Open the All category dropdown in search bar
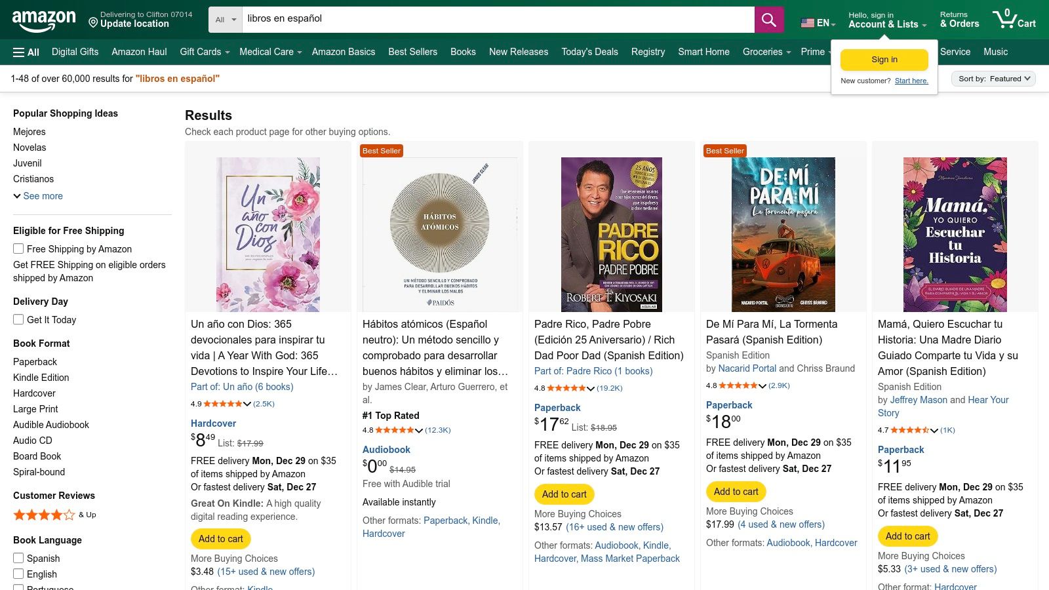This screenshot has height=590, width=1049. 224,19
